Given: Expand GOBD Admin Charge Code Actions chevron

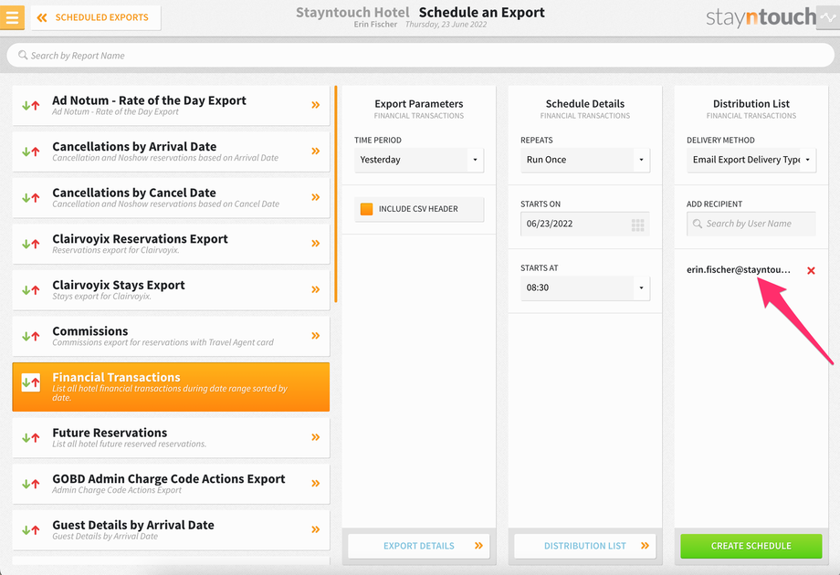Looking at the screenshot, I should (316, 483).
